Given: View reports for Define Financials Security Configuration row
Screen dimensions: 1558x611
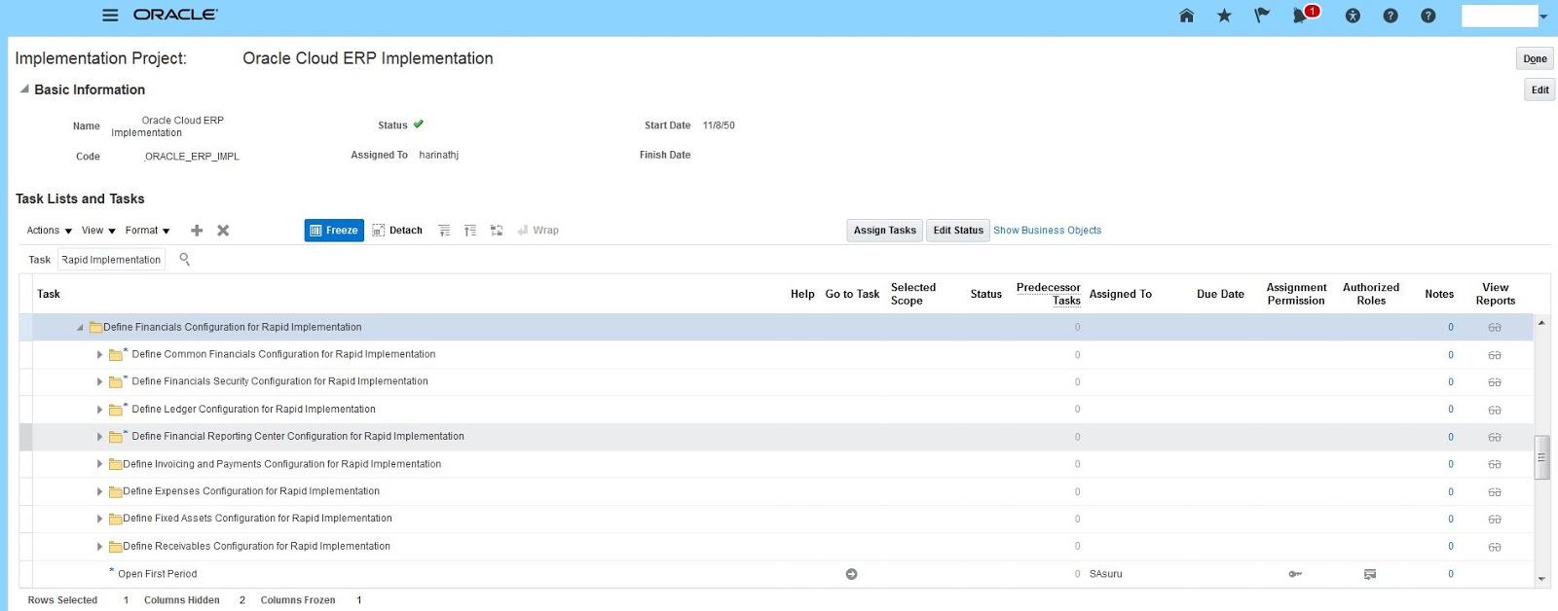Looking at the screenshot, I should pyautogui.click(x=1494, y=382).
